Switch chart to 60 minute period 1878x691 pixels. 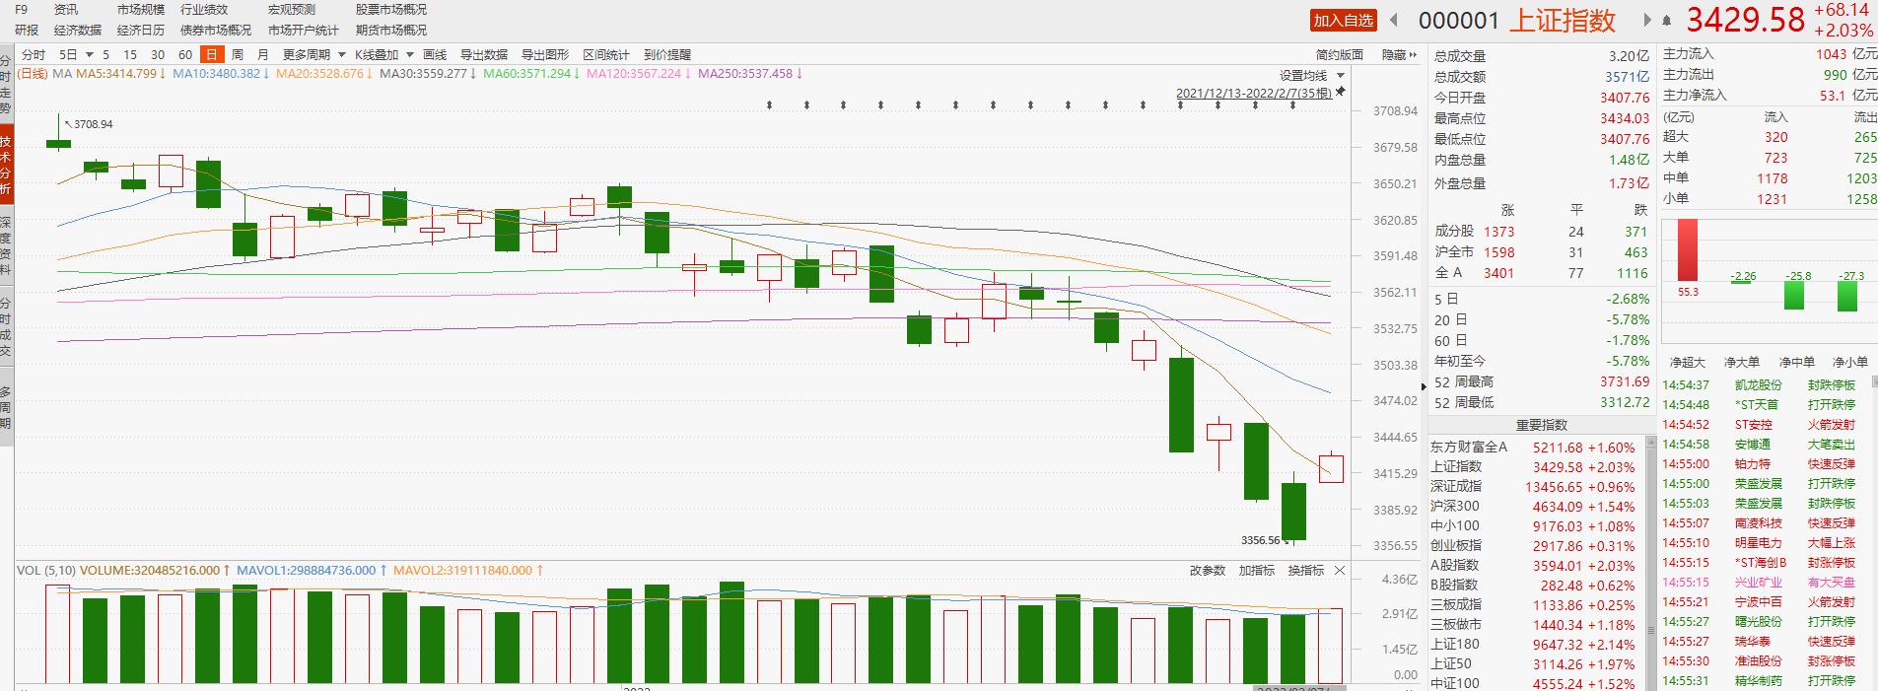[185, 55]
